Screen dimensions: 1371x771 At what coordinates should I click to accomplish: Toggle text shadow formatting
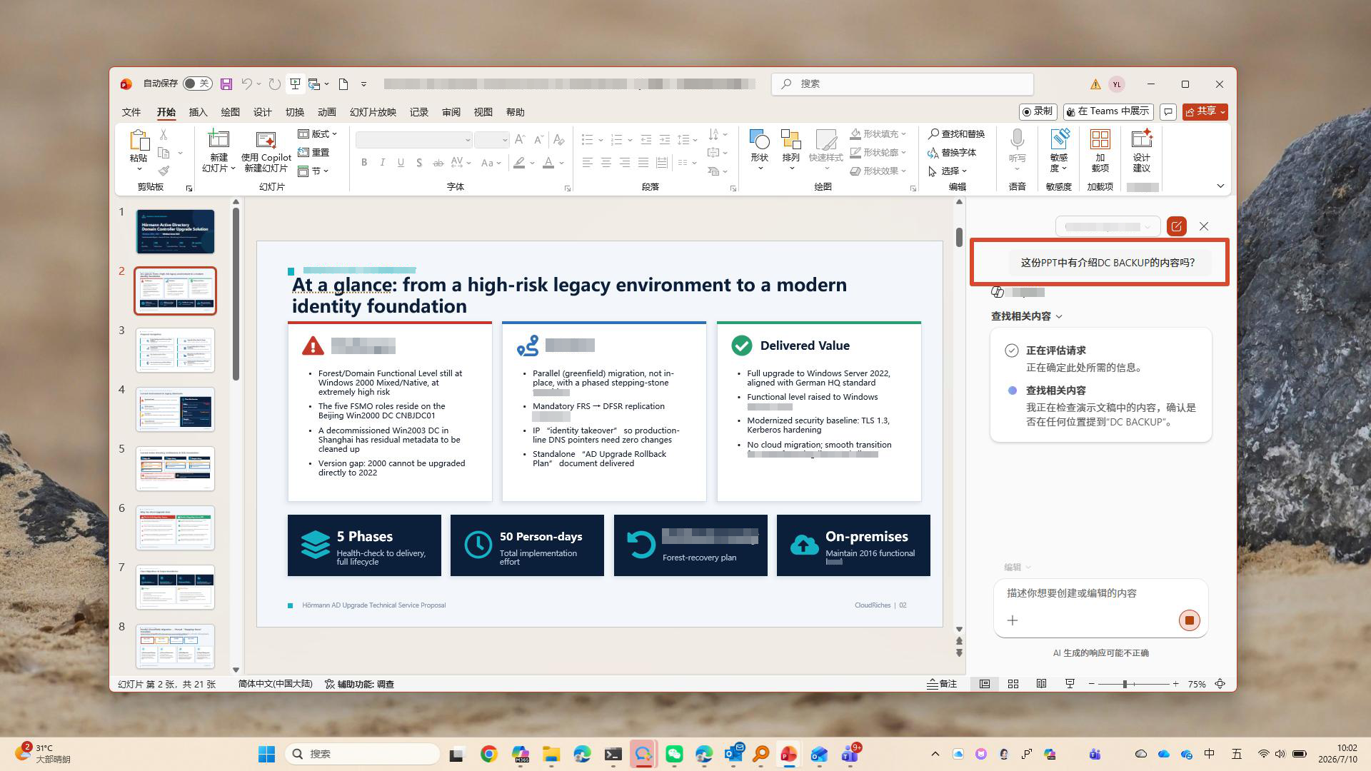click(420, 163)
